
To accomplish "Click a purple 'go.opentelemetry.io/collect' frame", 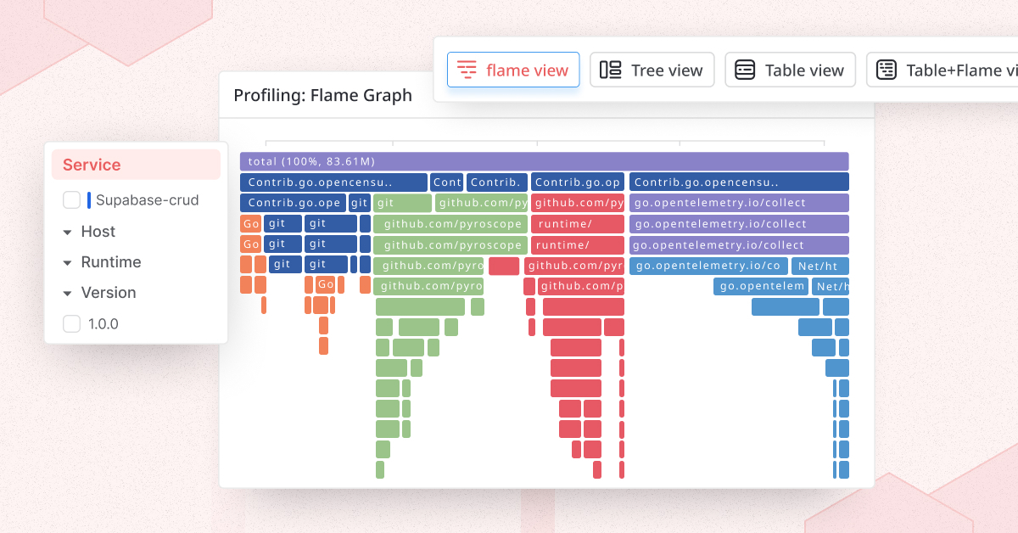I will pos(738,223).
